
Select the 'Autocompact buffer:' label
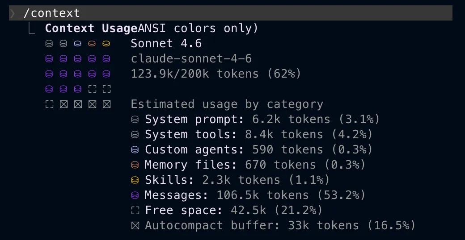212,225
